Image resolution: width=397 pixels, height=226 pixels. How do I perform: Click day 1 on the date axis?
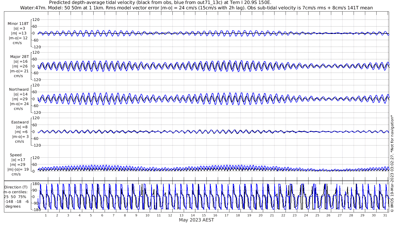46,215
